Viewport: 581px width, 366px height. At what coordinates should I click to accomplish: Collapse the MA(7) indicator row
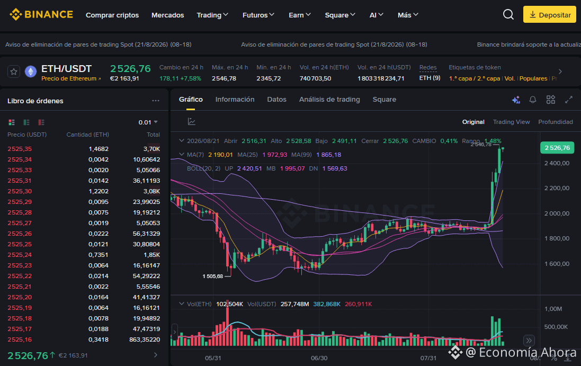[x=181, y=155]
